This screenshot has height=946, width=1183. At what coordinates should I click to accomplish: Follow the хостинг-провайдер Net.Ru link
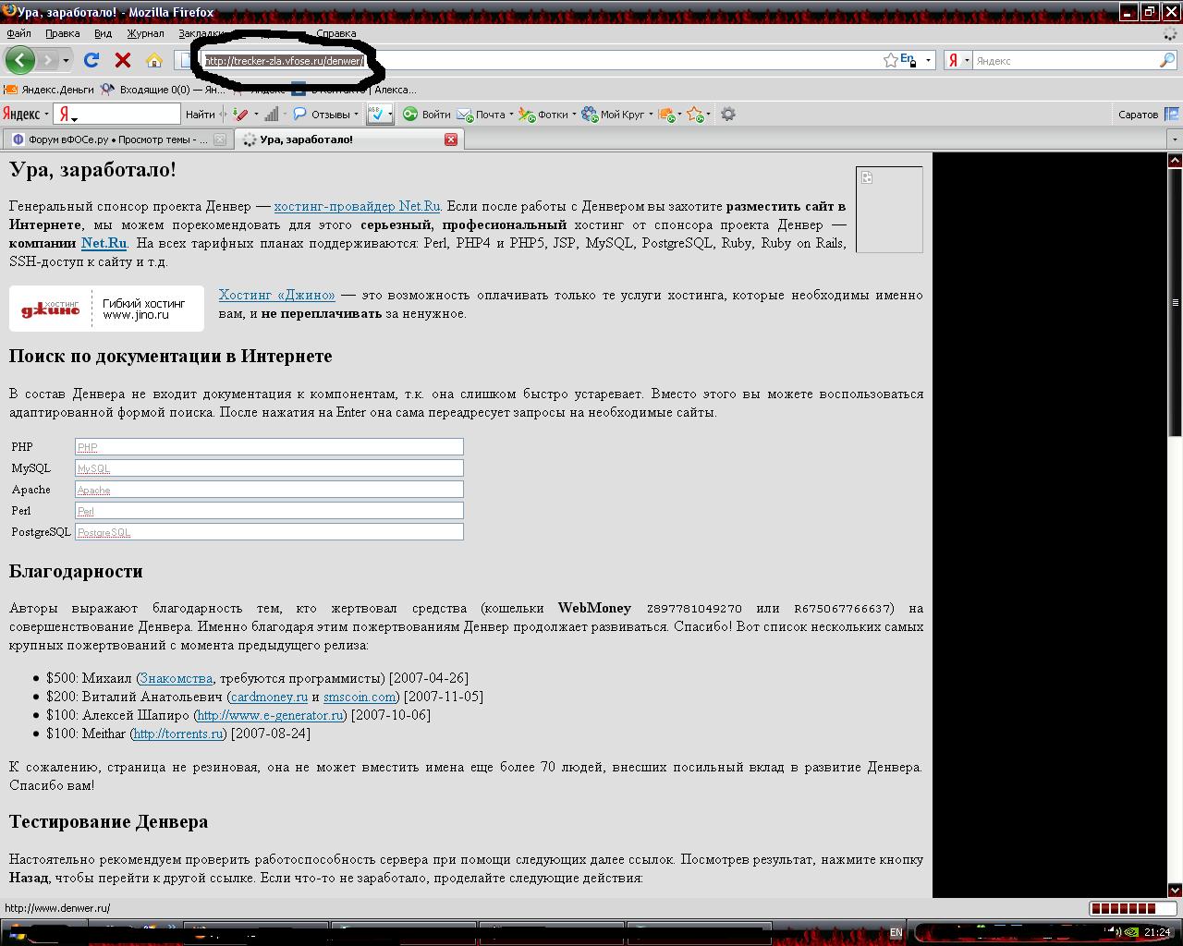(357, 206)
